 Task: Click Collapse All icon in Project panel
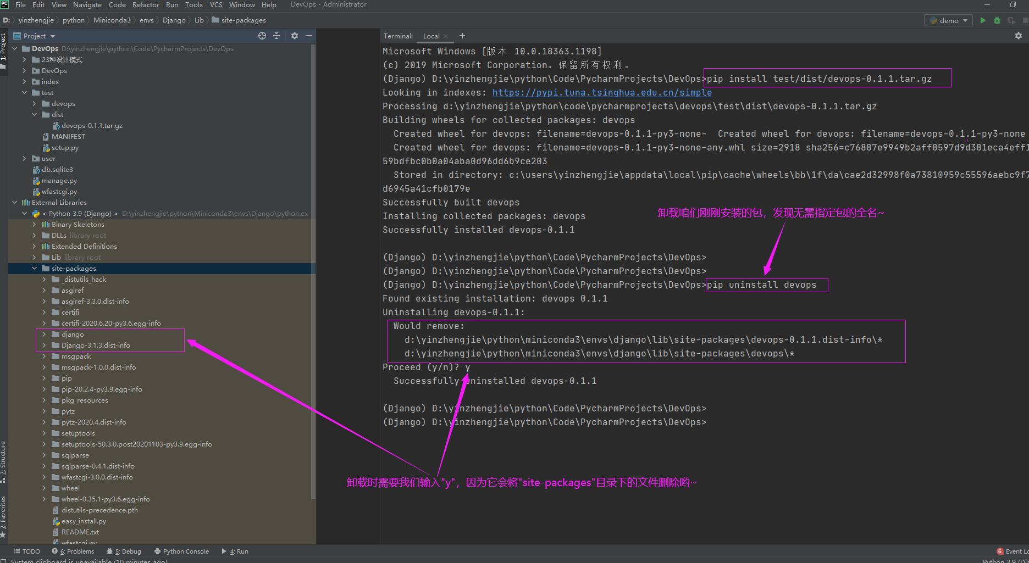(276, 36)
